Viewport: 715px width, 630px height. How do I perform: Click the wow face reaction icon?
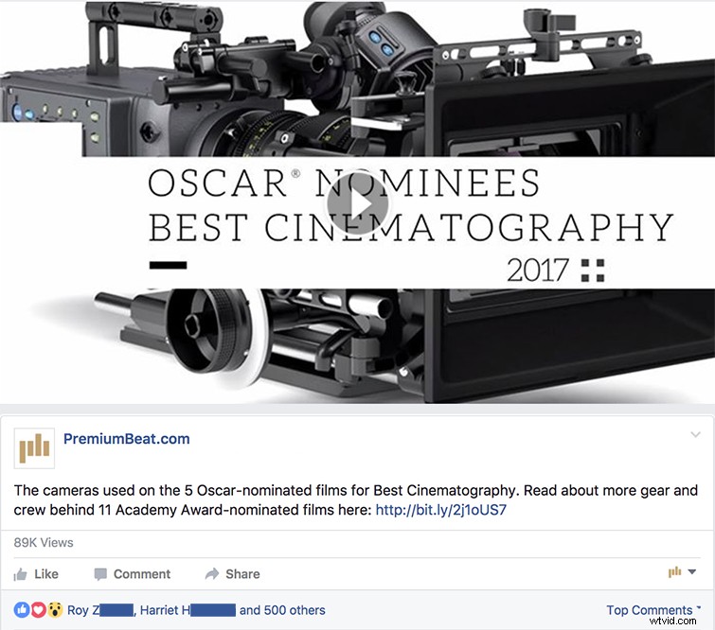click(x=55, y=609)
